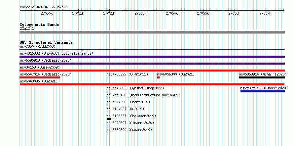294x146 pixels.
Task: Select the purple bar under nsv4316382
Action: tap(152, 57)
